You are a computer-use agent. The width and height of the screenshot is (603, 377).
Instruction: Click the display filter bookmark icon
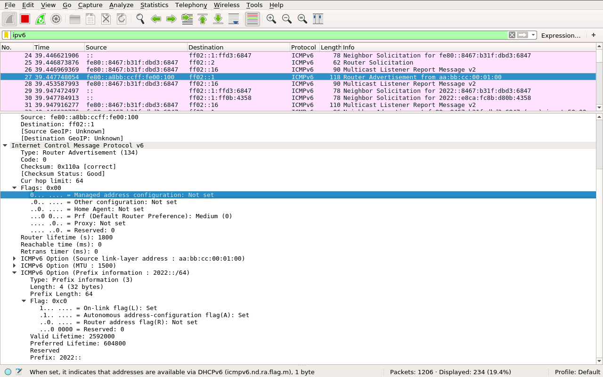[6, 35]
